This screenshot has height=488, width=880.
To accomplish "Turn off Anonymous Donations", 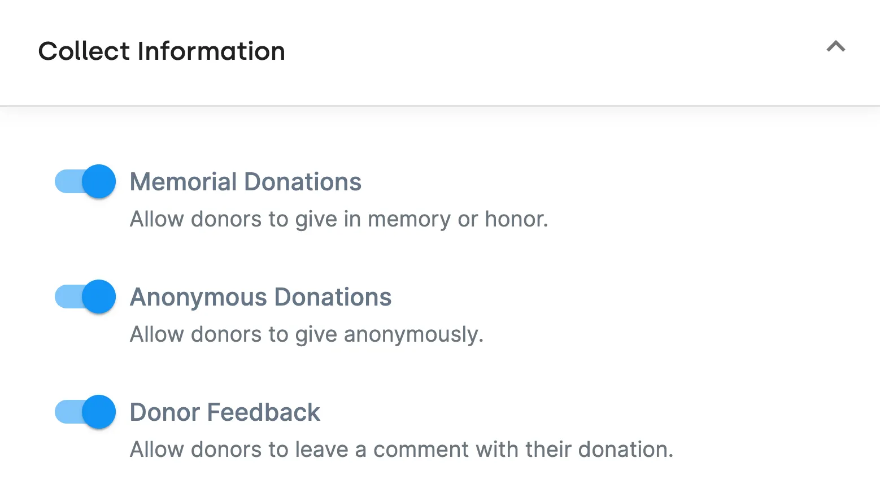I will 84,297.
